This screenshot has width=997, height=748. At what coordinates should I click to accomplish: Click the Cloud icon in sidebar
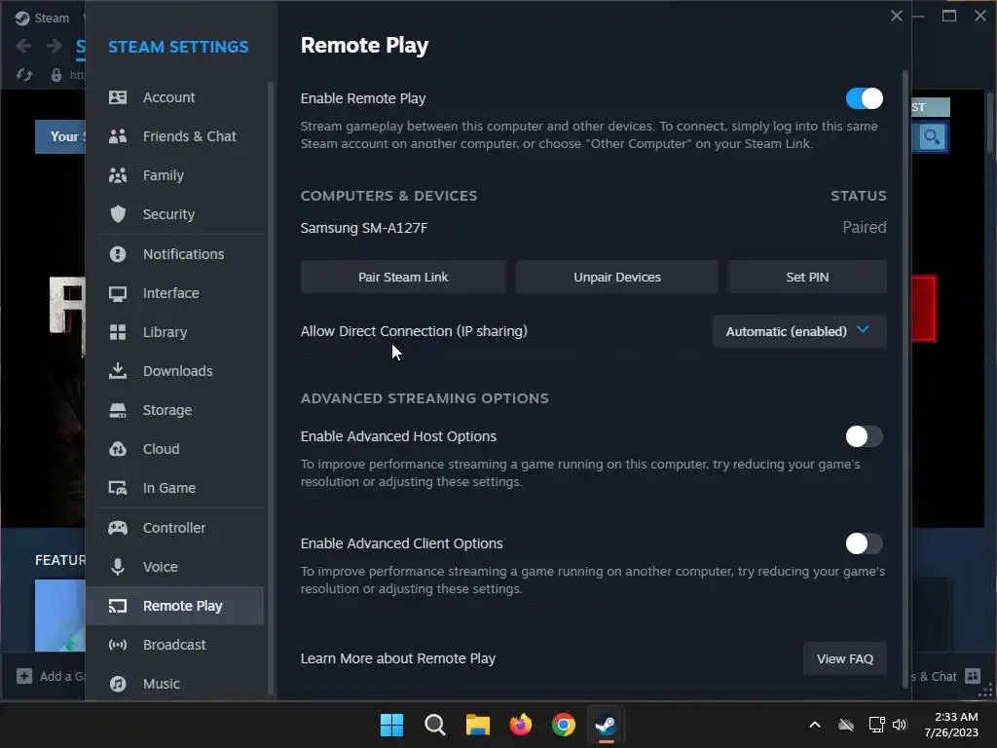[118, 449]
